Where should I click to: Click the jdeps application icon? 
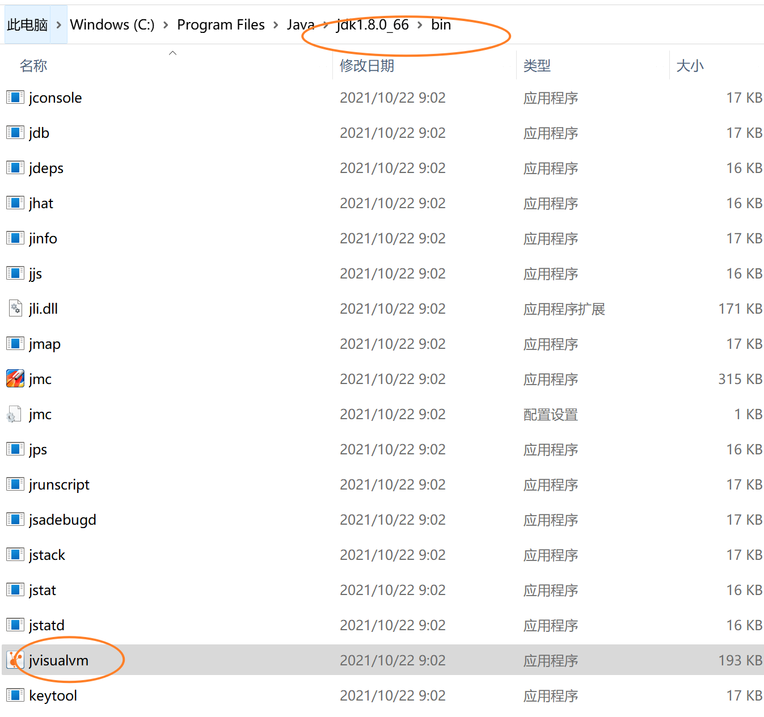(x=15, y=167)
